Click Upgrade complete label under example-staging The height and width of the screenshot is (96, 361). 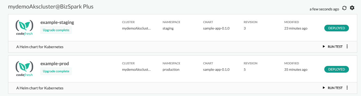56,30
